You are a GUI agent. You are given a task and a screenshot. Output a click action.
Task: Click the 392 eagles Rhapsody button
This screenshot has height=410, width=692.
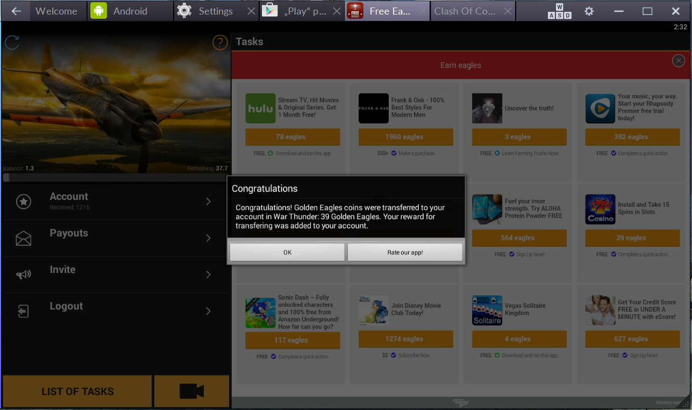tap(632, 137)
